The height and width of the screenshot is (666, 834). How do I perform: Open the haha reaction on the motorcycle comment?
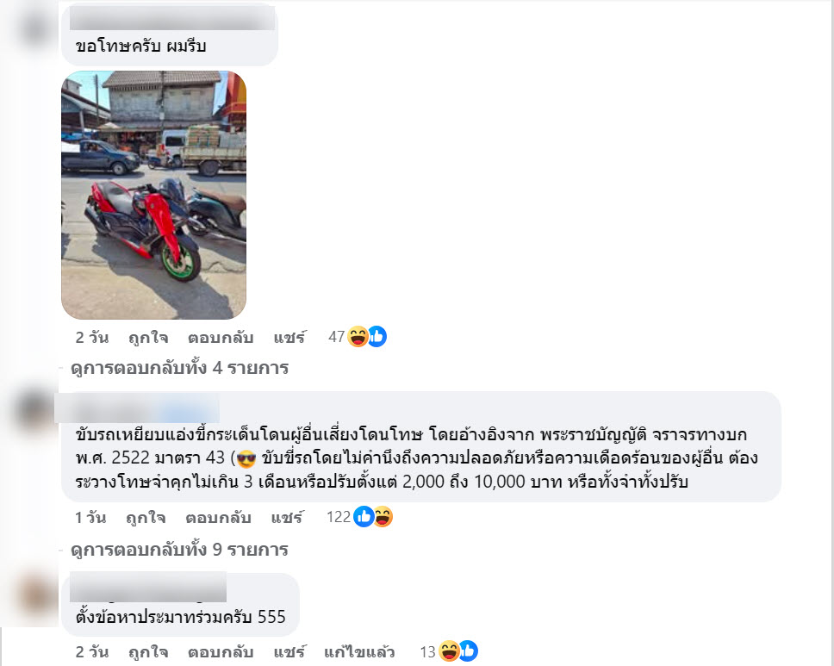click(358, 337)
